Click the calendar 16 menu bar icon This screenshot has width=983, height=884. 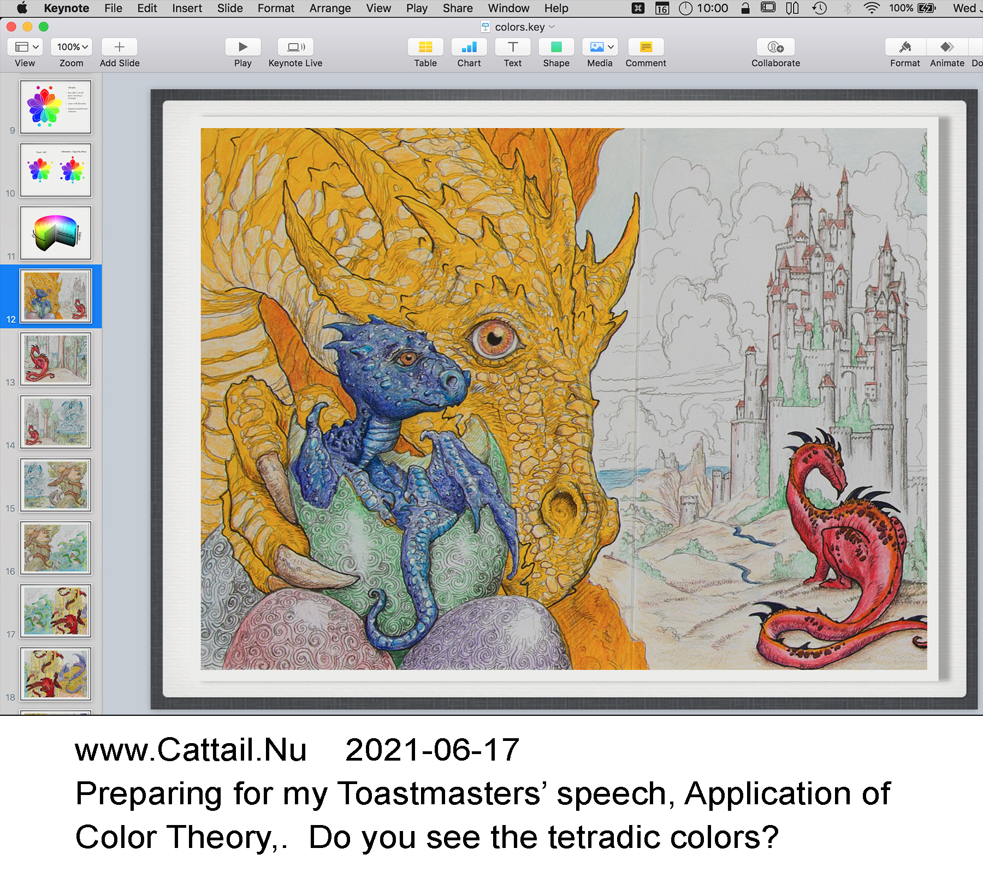pos(662,8)
